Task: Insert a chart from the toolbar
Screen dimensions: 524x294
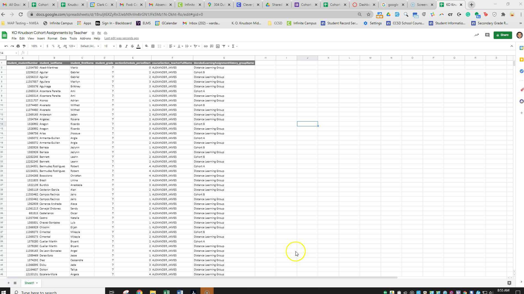Action: 218,46
